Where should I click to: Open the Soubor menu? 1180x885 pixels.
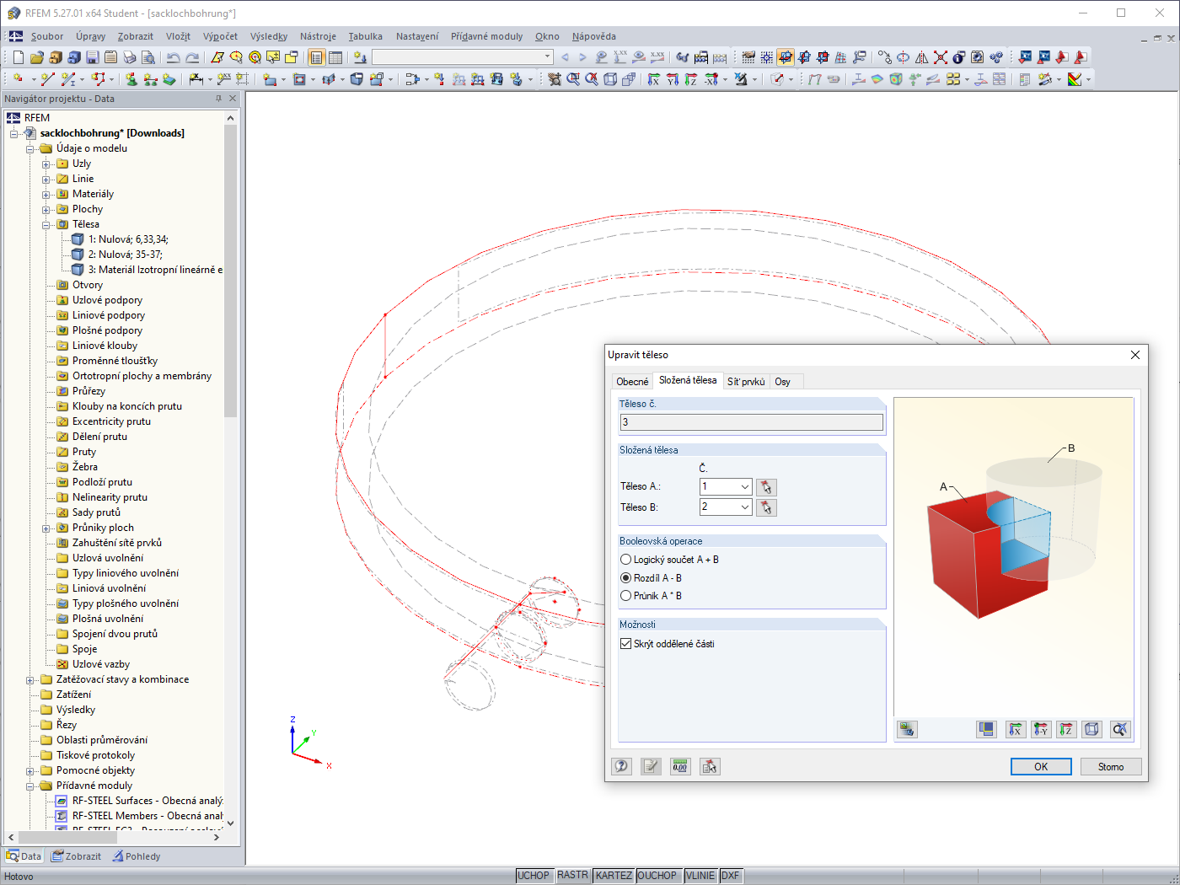click(47, 36)
